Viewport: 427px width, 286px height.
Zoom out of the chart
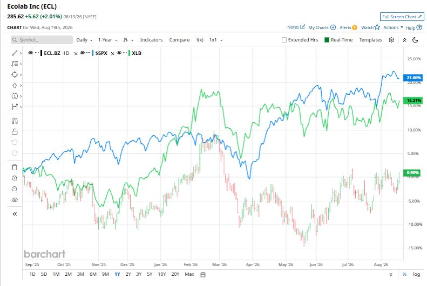(15, 189)
